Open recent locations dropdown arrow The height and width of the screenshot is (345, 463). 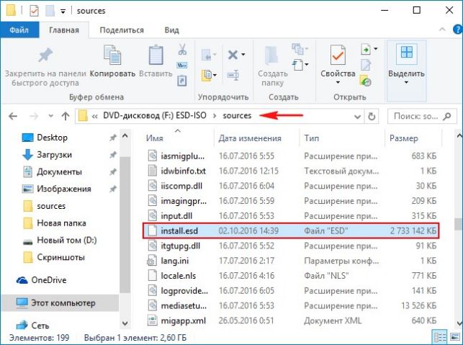(51, 117)
